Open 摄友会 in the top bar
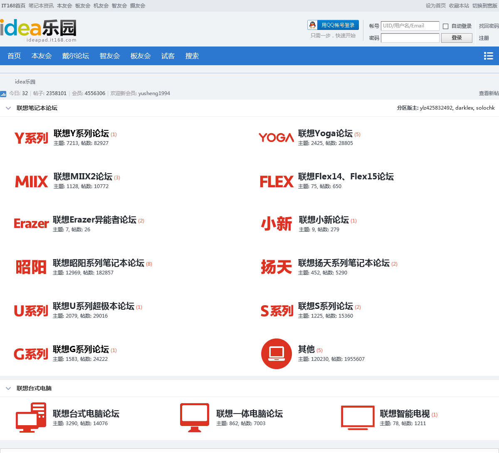Screen dimensions: 499x453 pyautogui.click(x=138, y=6)
